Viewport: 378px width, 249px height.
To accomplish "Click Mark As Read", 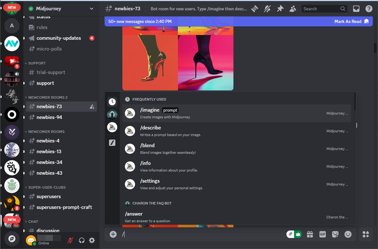I will [351, 21].
